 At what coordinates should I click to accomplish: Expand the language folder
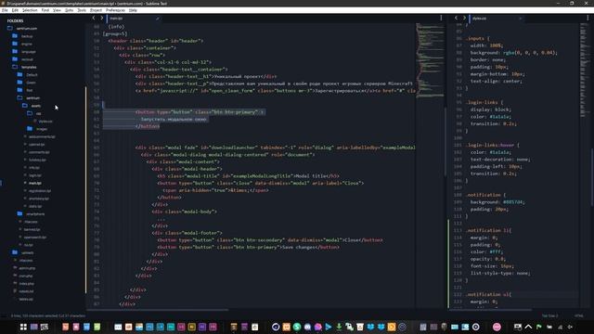coord(24,52)
